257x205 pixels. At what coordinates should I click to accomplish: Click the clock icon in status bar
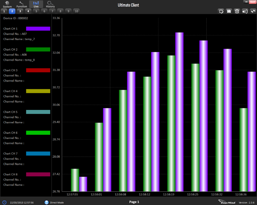point(5,202)
